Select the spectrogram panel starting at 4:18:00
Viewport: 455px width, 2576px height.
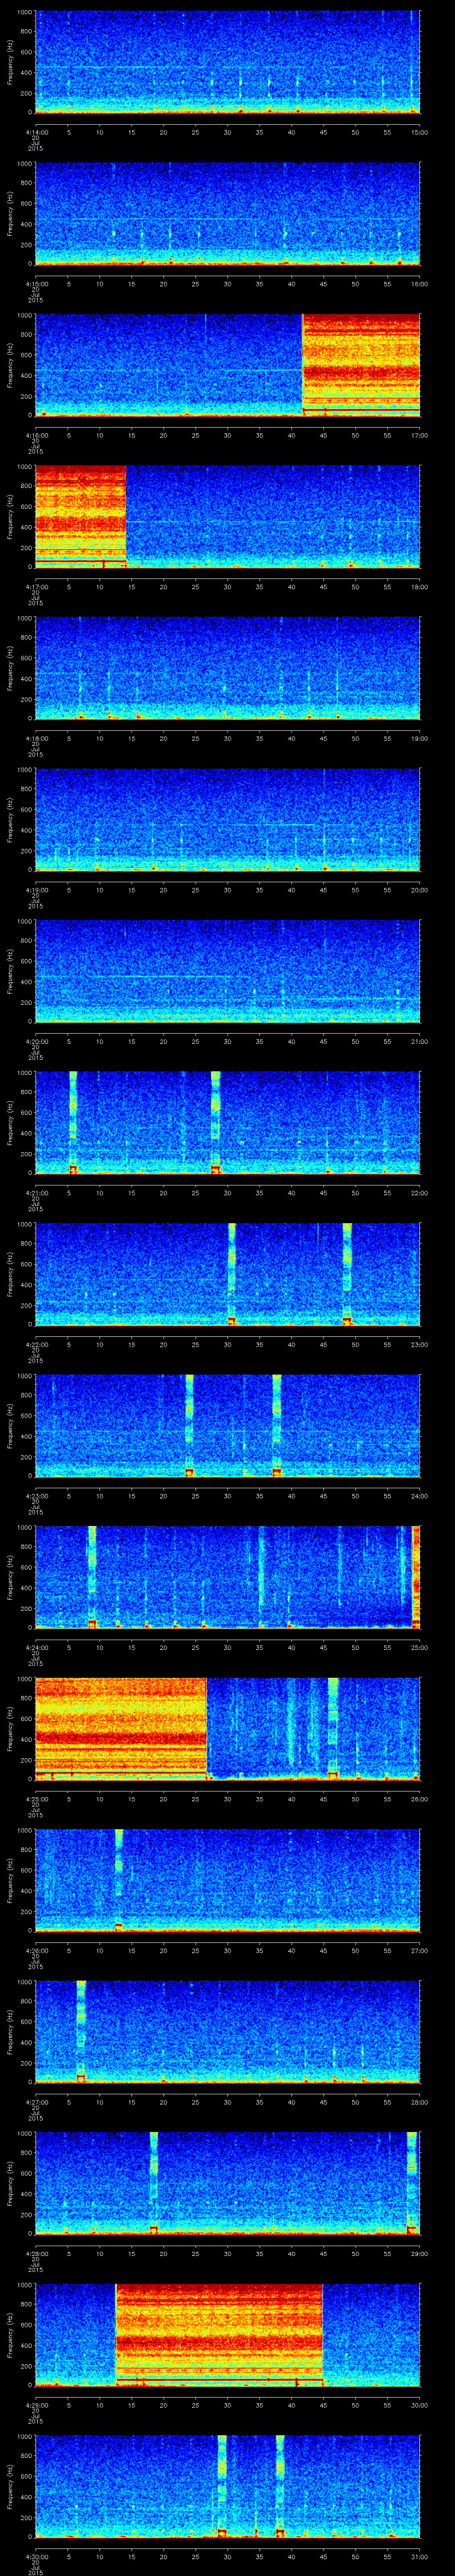point(227,668)
